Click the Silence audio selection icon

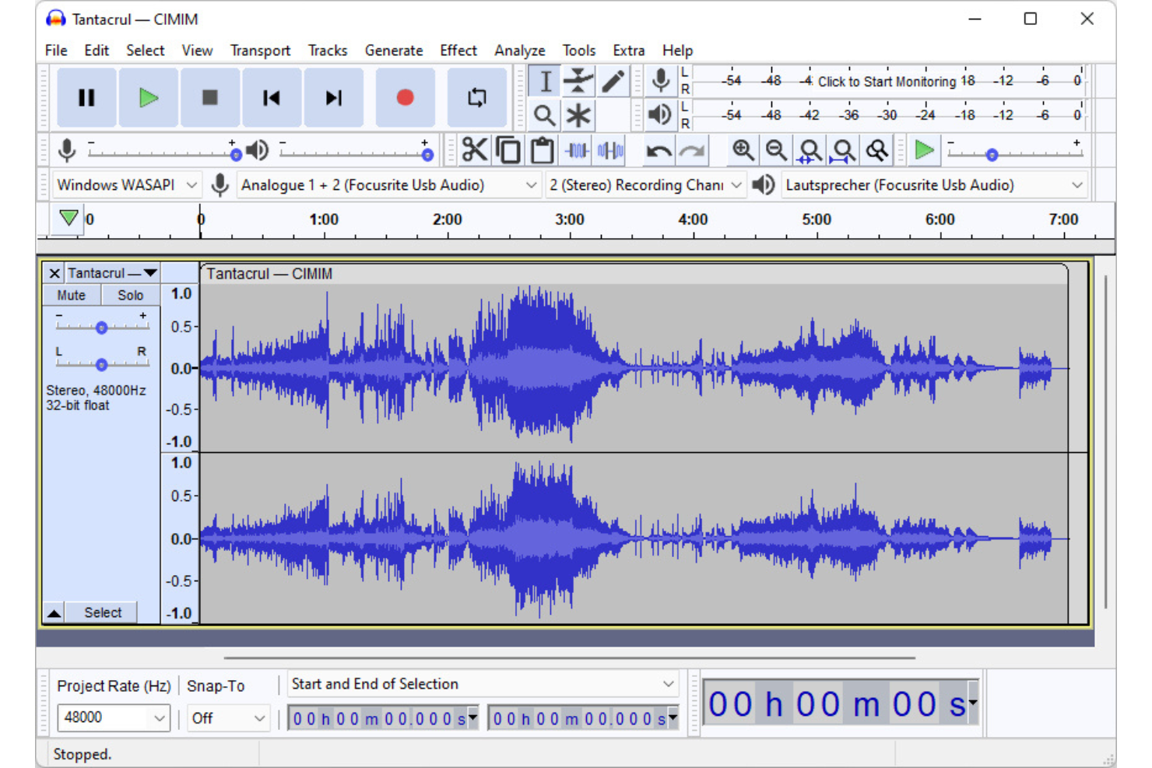611,149
